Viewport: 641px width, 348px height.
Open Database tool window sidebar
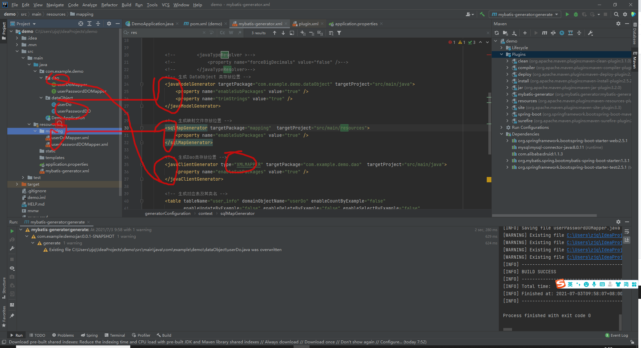tap(635, 34)
